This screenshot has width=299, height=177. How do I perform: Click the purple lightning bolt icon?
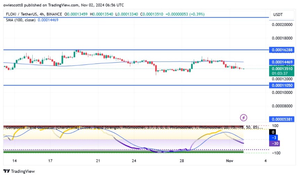coord(244,117)
